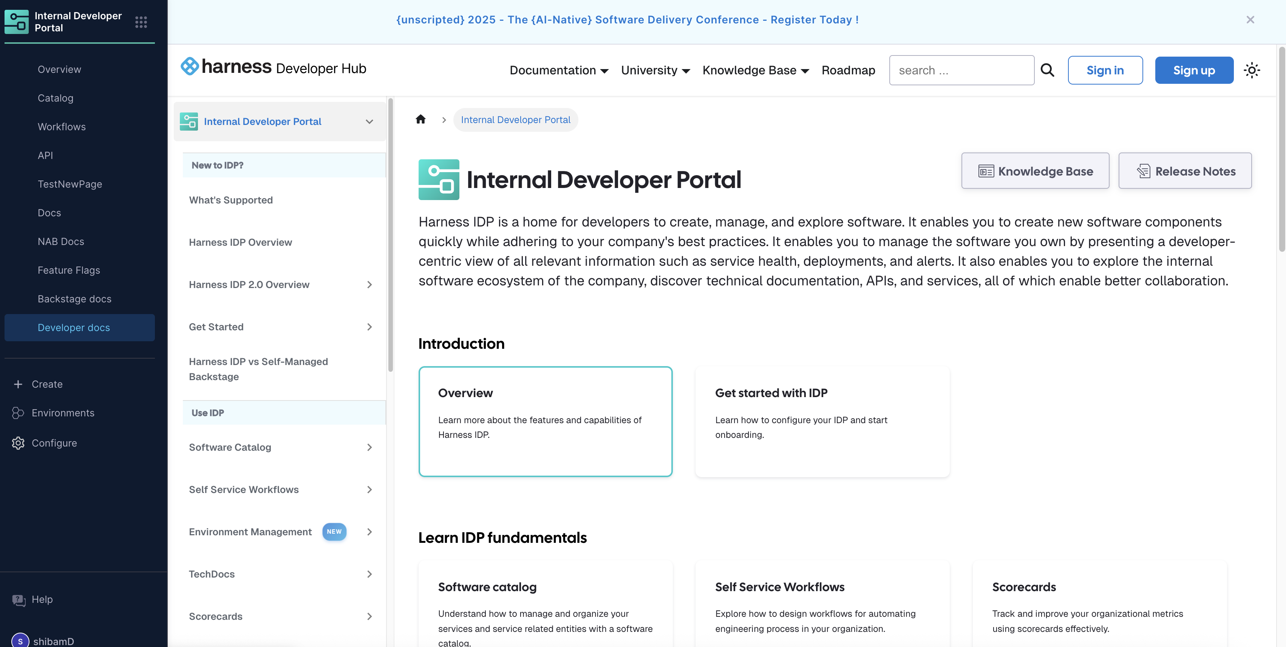
Task: Toggle light/dark theme sun icon
Action: pos(1251,70)
